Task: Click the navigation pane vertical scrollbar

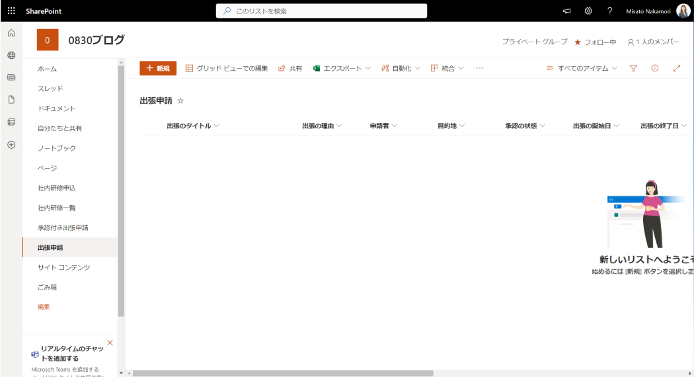Action: pos(121,192)
